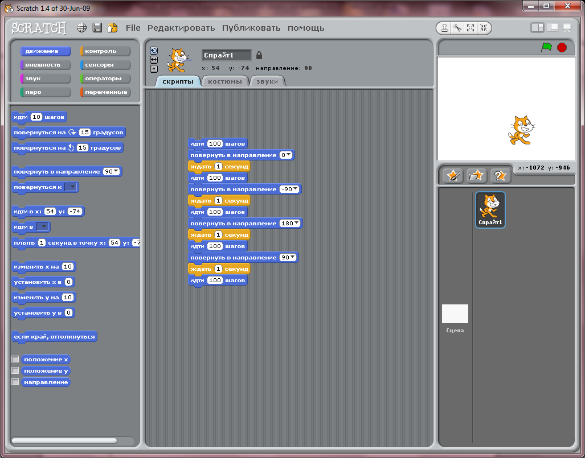Click the blocks palette horizontal scrollbar

pos(64,440)
